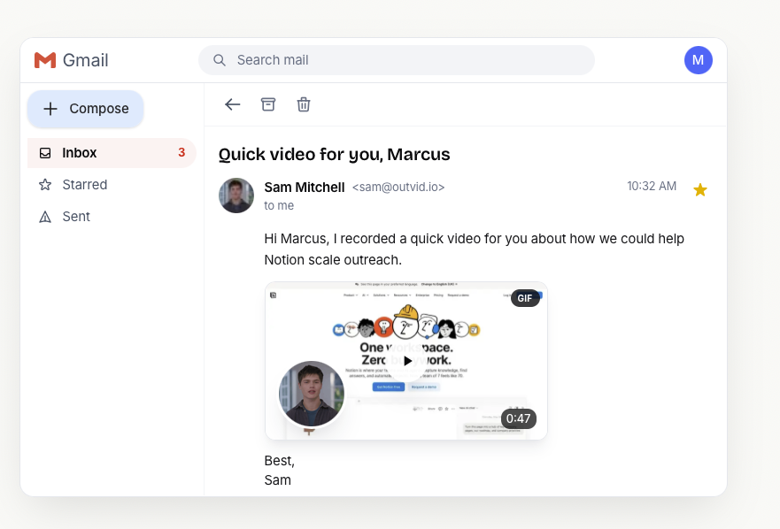Click the Inbox tray icon

(x=45, y=153)
